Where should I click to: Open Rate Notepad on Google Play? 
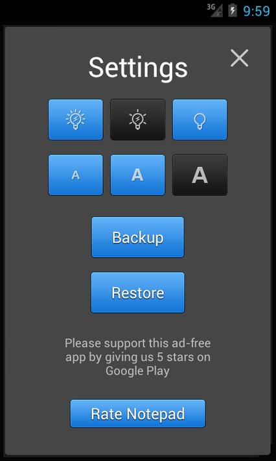(x=137, y=414)
